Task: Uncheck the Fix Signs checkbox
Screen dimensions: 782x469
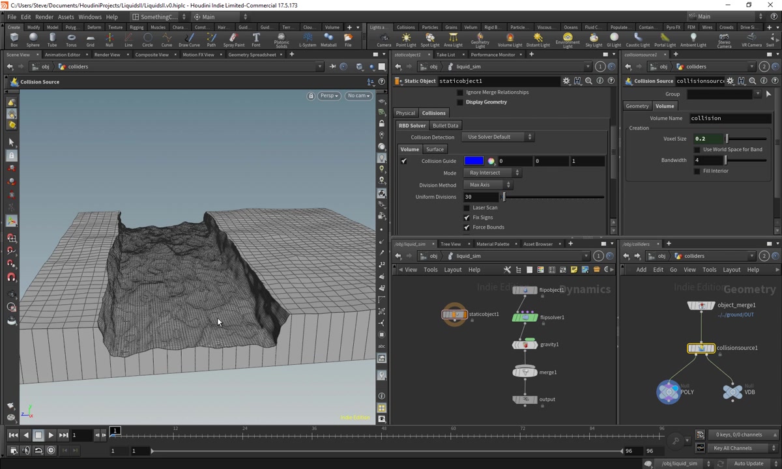Action: click(x=467, y=218)
